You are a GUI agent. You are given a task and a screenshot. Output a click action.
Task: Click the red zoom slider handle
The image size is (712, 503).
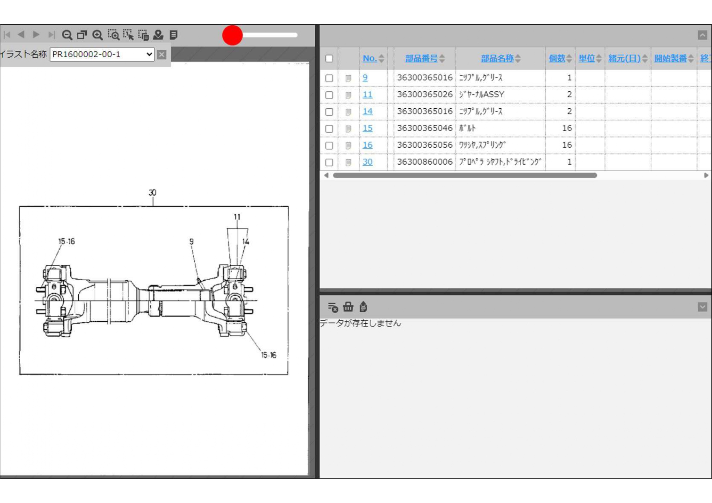(232, 35)
